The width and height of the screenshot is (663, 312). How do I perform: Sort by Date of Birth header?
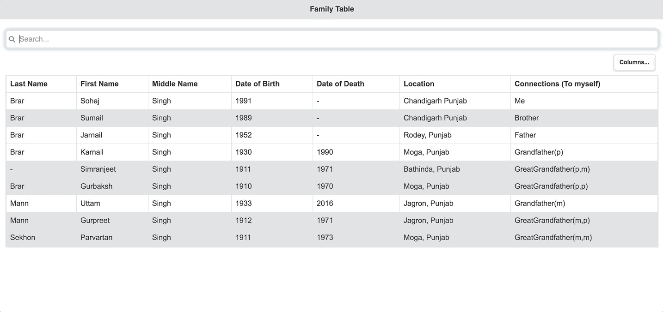(258, 84)
